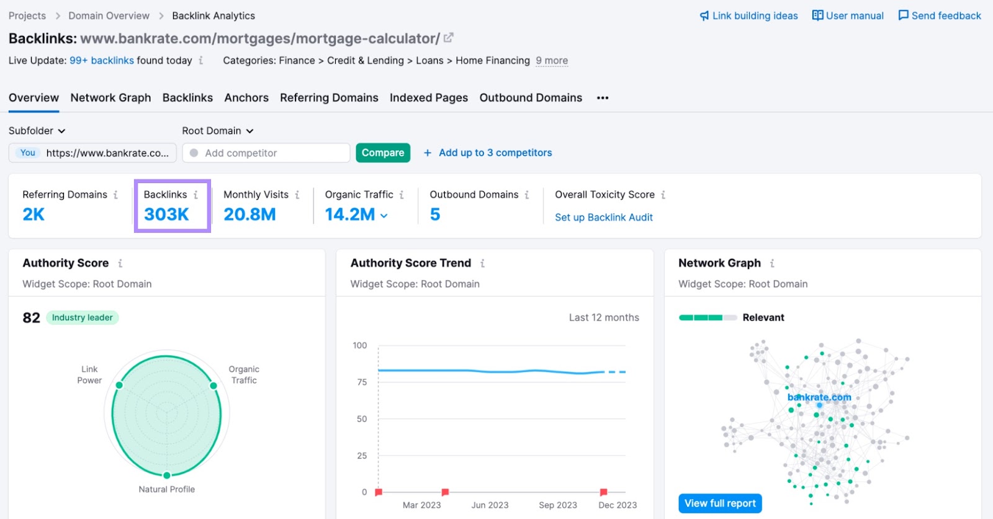Click the red flag marker near Dec 2023

click(x=603, y=492)
